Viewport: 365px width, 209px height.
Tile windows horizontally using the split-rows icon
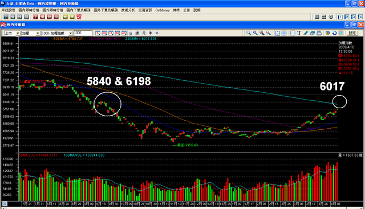324,17
